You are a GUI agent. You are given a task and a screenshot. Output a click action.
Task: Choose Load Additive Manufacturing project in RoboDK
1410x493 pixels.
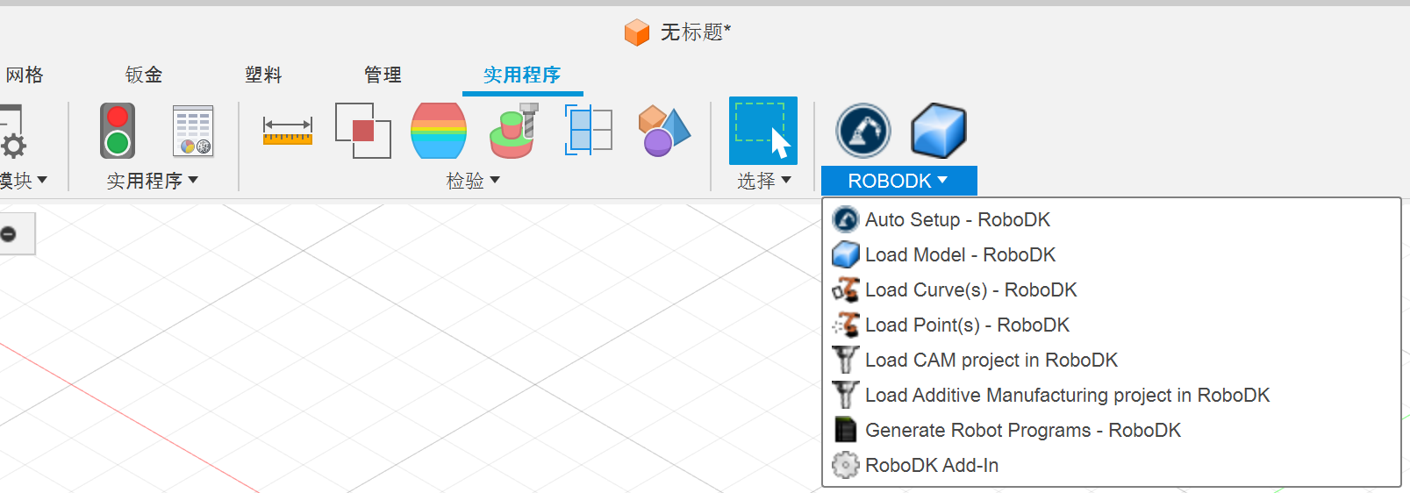[1111, 395]
